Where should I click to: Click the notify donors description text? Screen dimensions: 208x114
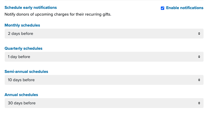click(58, 14)
